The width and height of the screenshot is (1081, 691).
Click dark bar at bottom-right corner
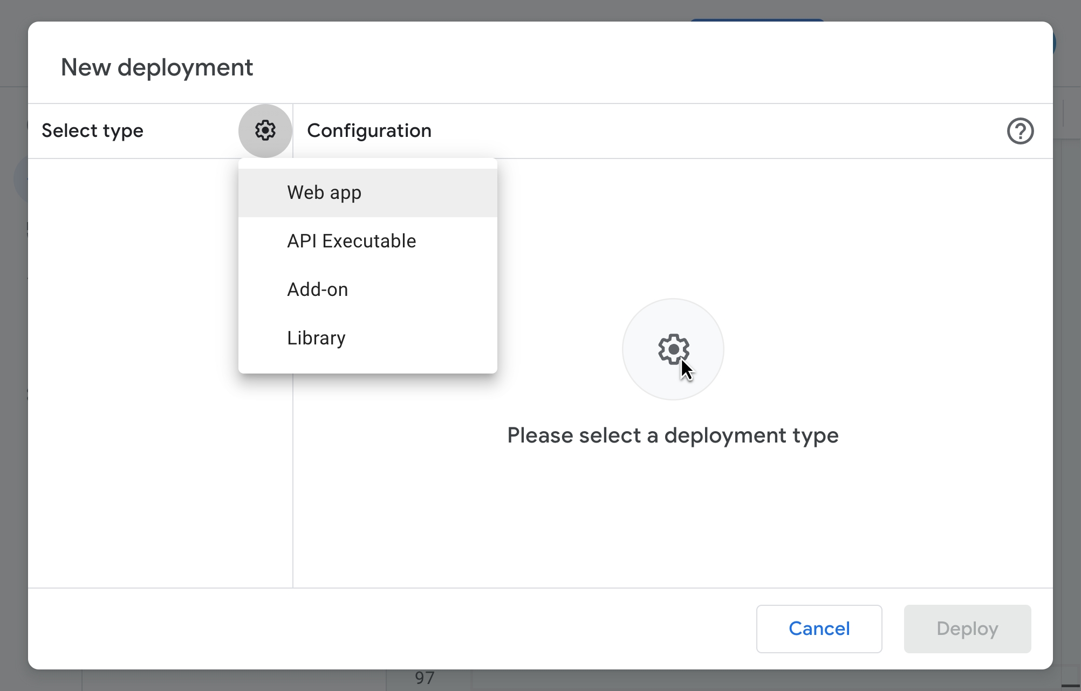pos(1070,686)
